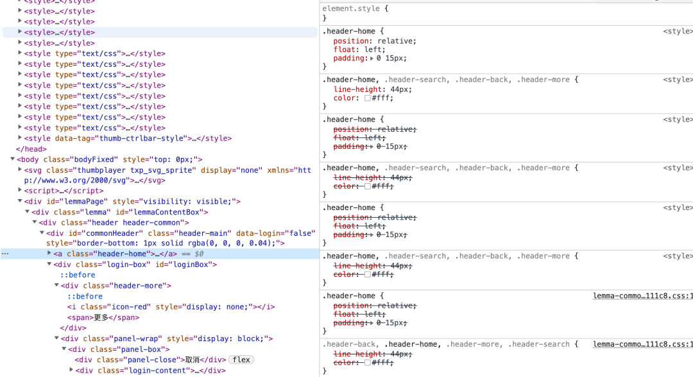The height and width of the screenshot is (377, 693).
Task: Select the </head> closing tag row
Action: tap(31, 149)
